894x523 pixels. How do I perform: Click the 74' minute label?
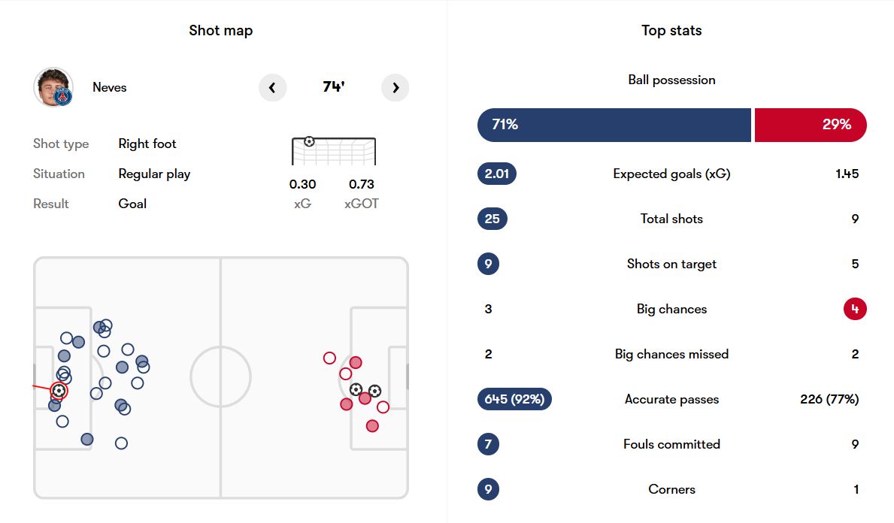click(x=334, y=87)
